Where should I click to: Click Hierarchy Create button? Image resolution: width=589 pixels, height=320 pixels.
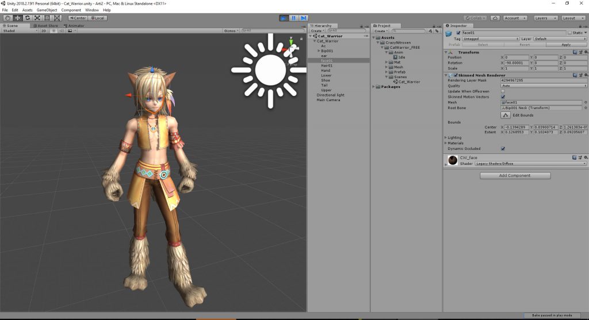click(318, 31)
